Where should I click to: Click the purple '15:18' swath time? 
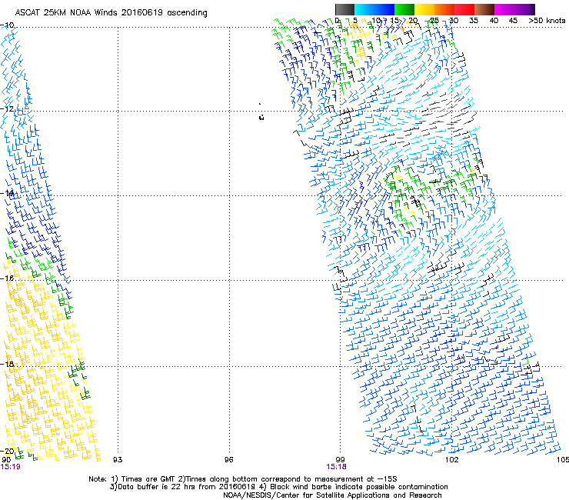point(336,467)
